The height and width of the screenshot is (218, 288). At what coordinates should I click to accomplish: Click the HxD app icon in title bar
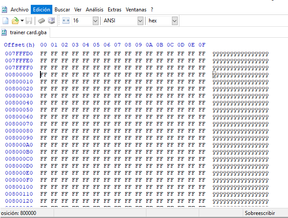click(x=4, y=9)
